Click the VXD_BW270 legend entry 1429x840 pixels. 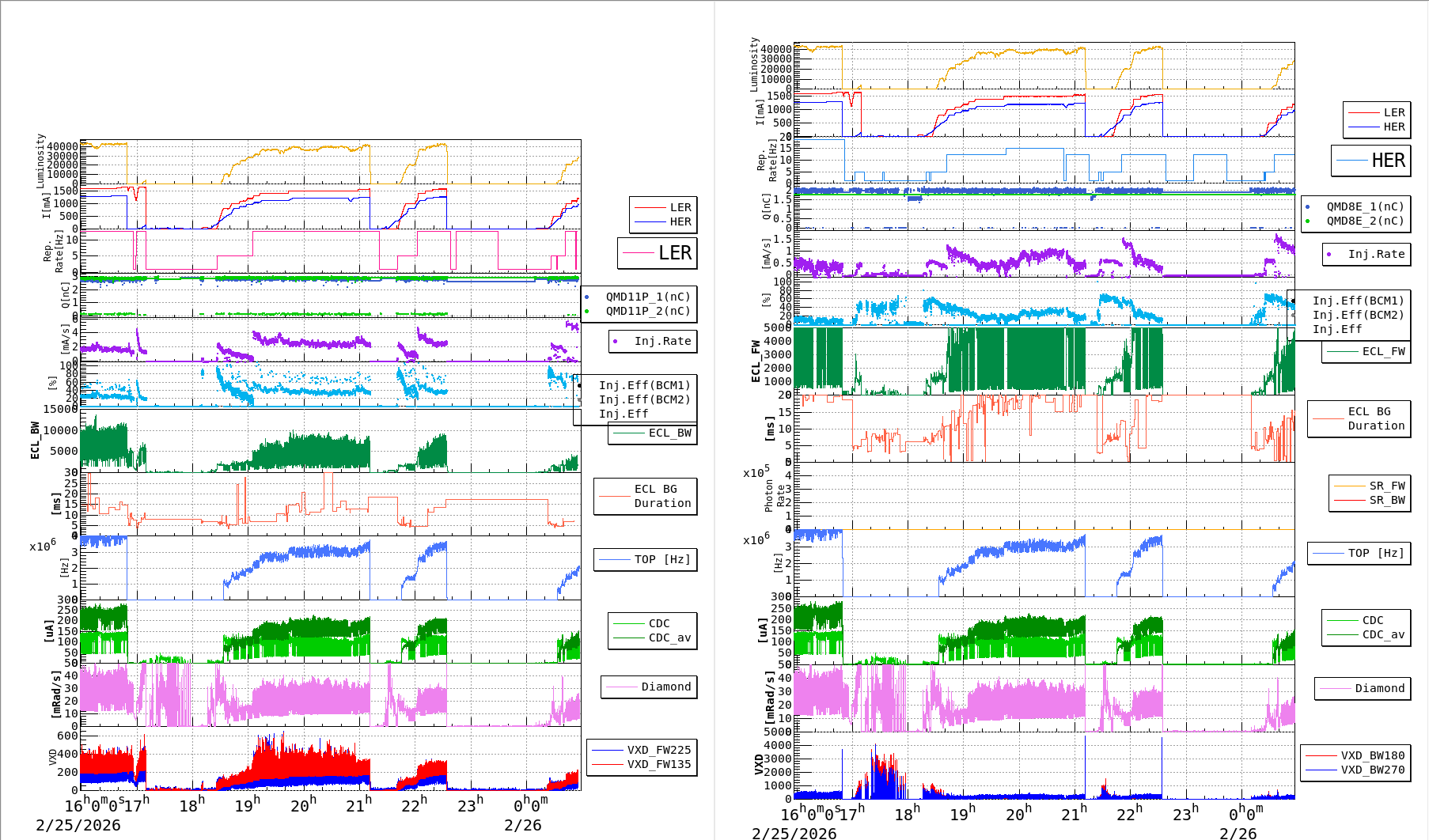(x=1372, y=770)
